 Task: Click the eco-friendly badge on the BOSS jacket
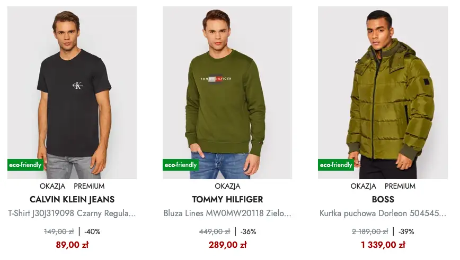click(x=336, y=165)
